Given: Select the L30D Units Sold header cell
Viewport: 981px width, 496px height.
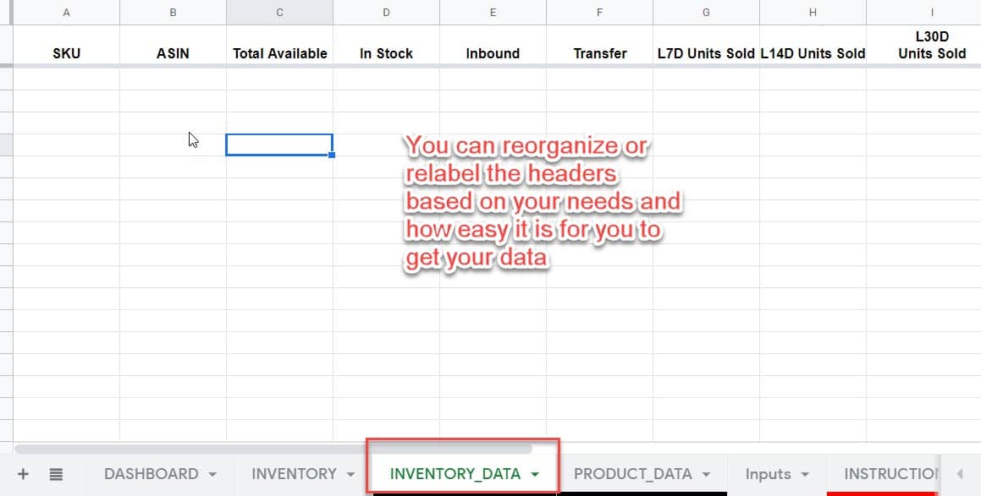Looking at the screenshot, I should pyautogui.click(x=931, y=46).
